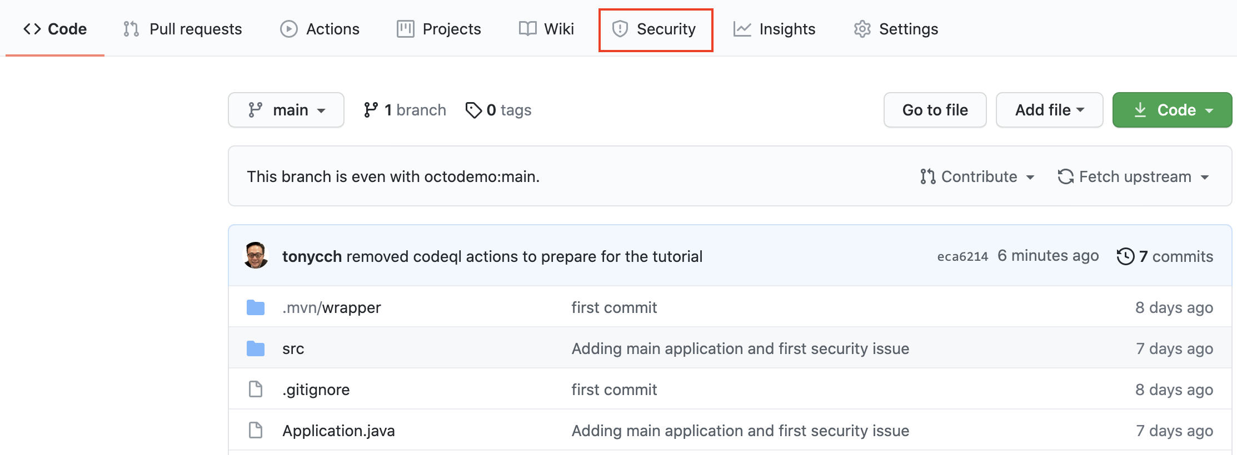Expand the Add file dropdown
Screen dimensions: 1237x455
1049,110
